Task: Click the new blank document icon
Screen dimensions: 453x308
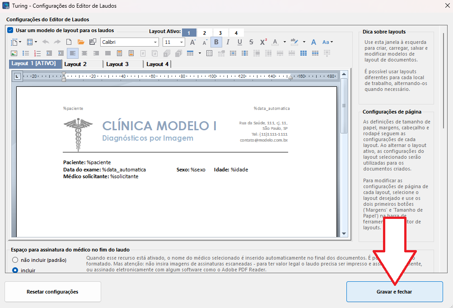Action: (x=69, y=42)
